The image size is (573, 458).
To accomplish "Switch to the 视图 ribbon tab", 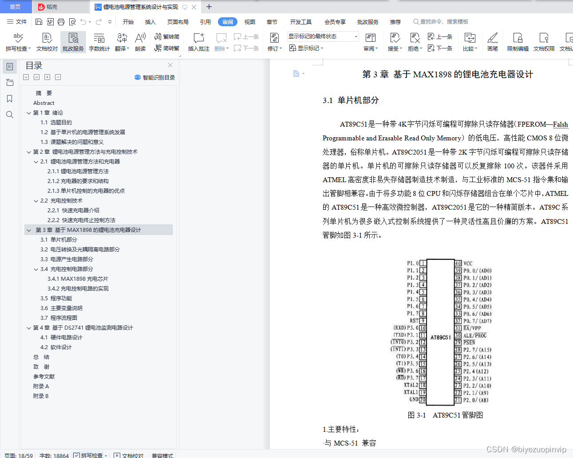I will 250,22.
